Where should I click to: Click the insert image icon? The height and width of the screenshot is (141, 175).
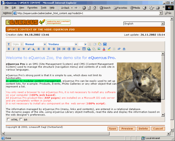tap(99, 49)
